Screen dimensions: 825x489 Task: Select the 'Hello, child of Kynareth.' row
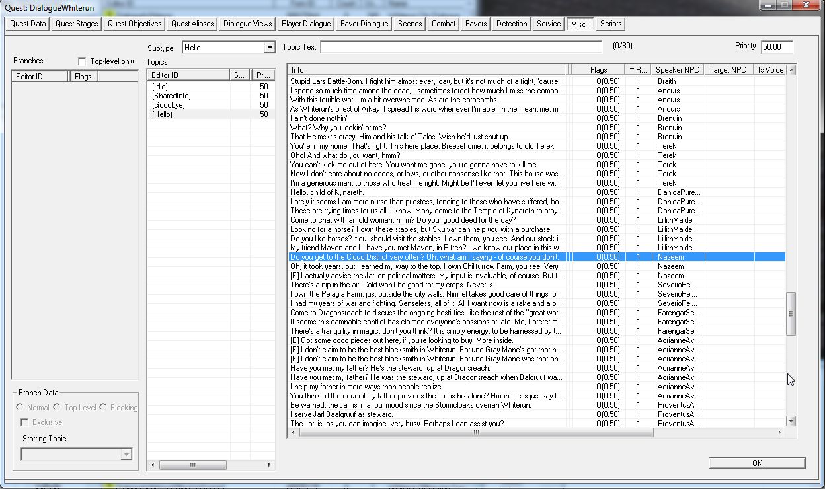[x=537, y=192]
